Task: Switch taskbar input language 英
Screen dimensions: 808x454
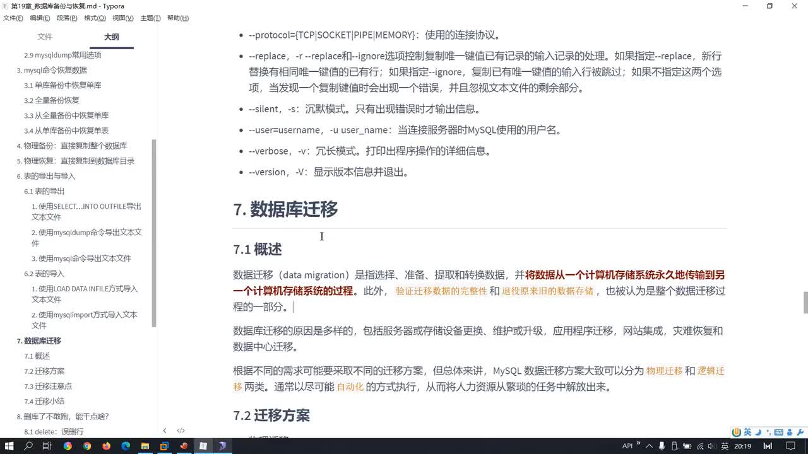Action: 725,446
